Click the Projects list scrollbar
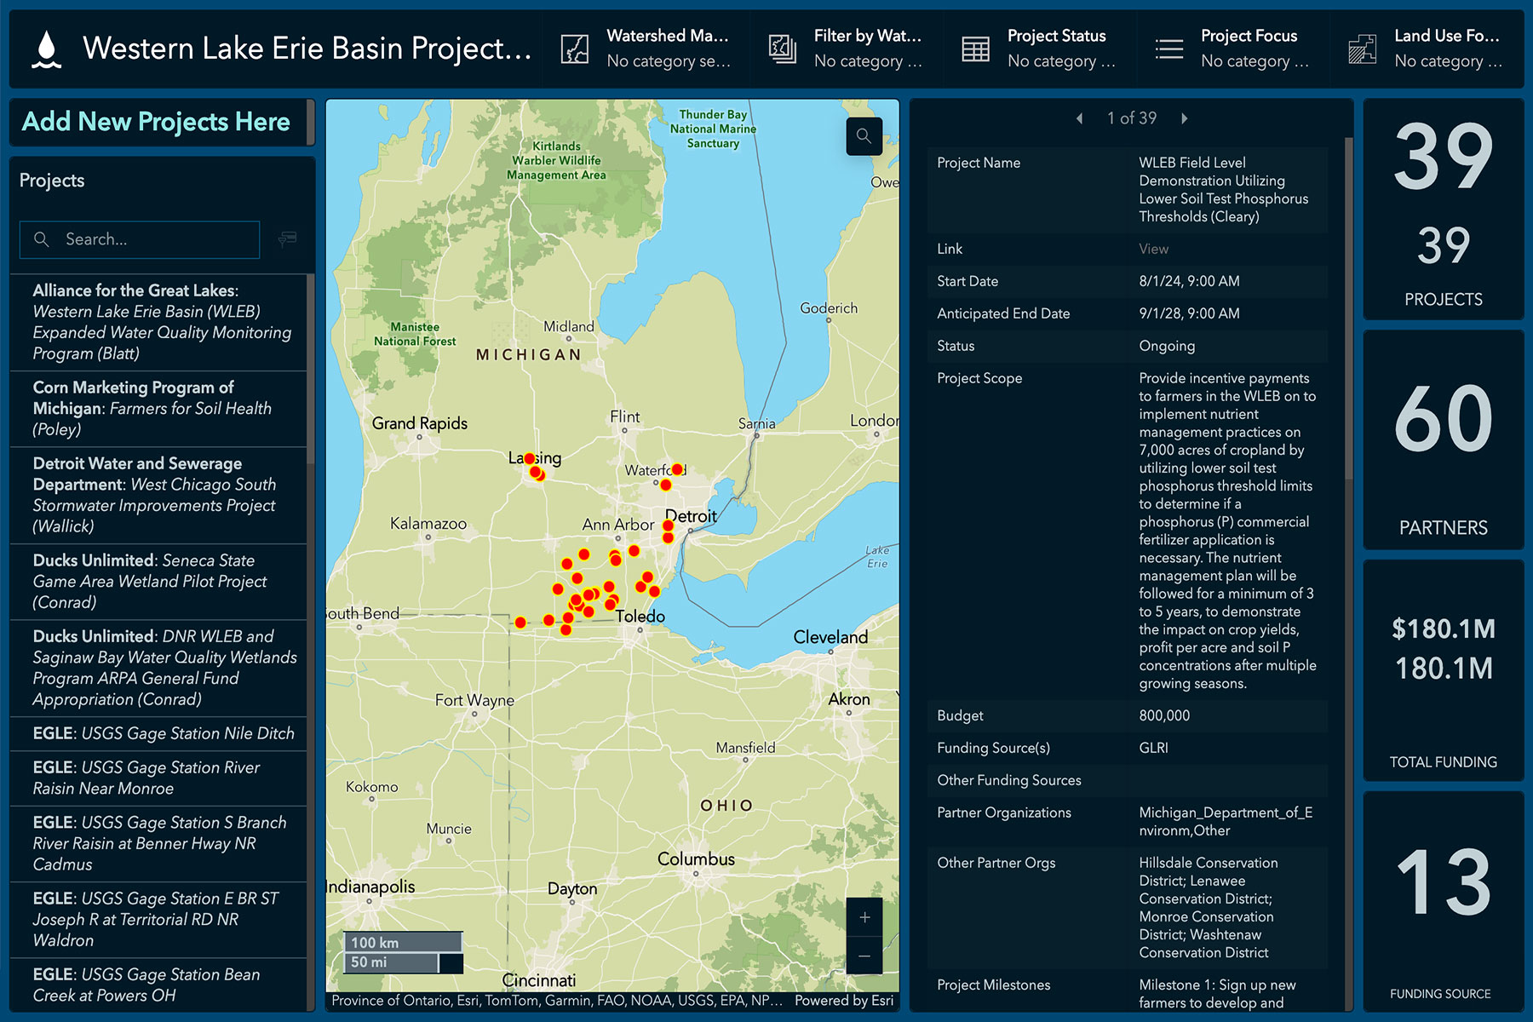This screenshot has height=1022, width=1533. click(x=311, y=369)
